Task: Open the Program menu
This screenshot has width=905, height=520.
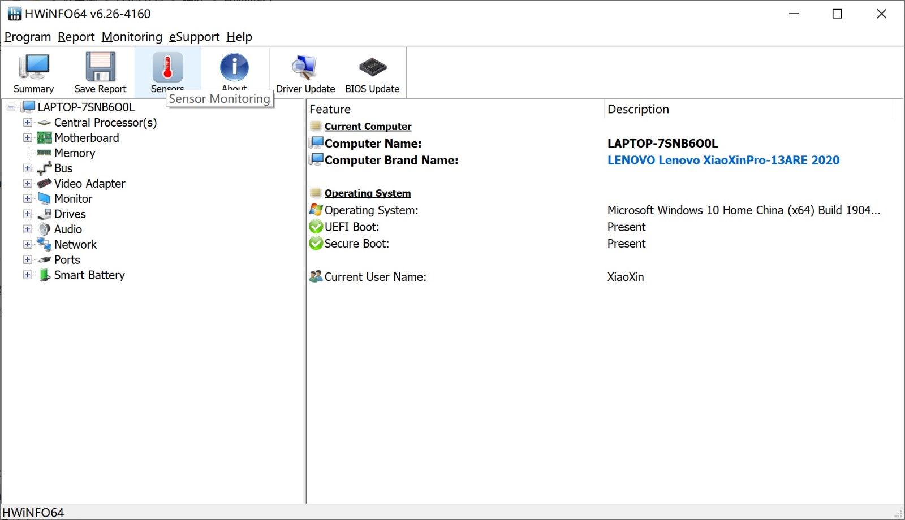Action: click(x=28, y=37)
